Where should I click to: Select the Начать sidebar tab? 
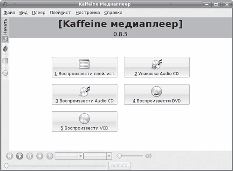coord(5,30)
